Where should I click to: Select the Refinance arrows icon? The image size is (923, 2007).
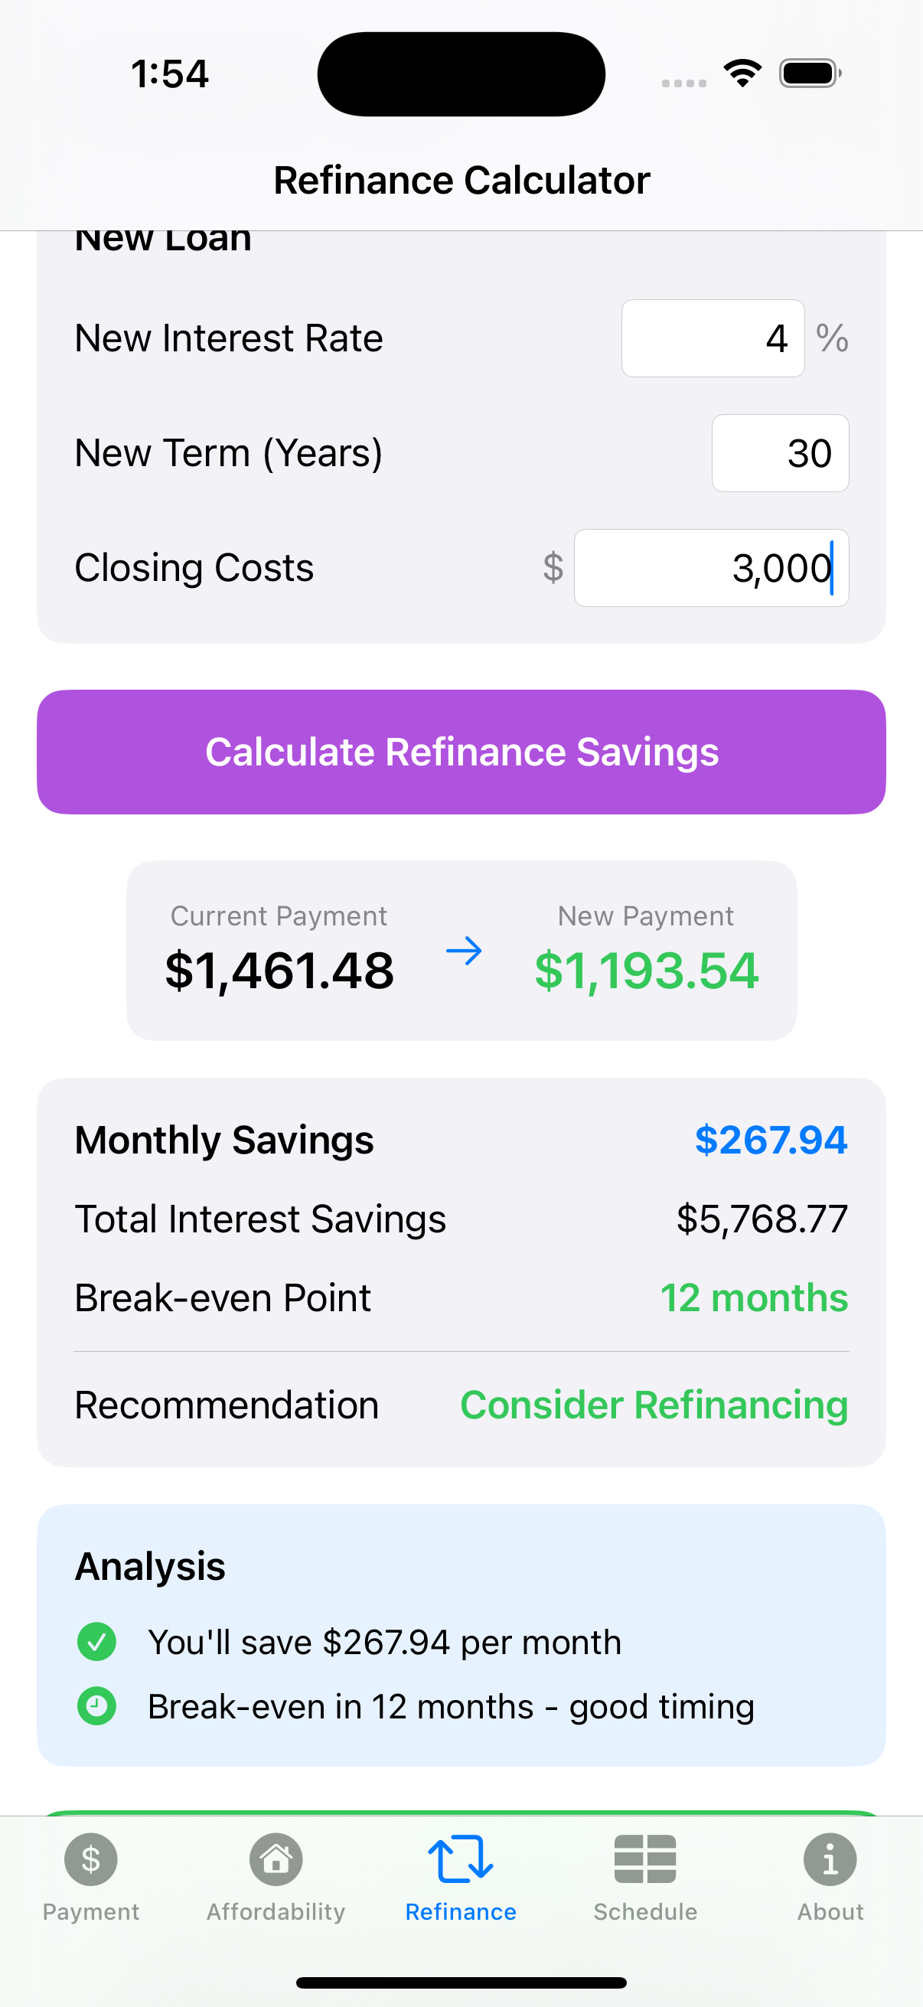(x=460, y=1859)
